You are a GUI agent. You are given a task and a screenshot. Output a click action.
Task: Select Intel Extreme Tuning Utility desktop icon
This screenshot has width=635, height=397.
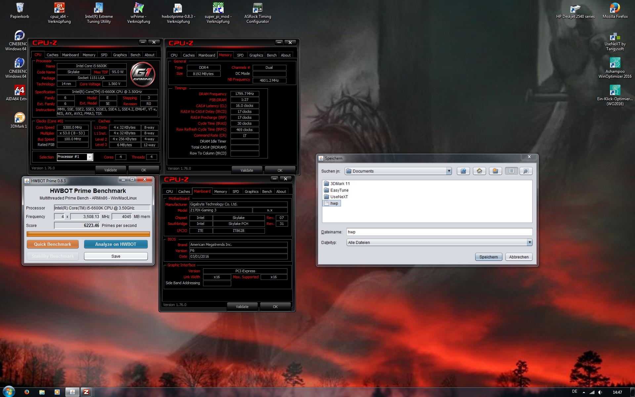tap(99, 13)
